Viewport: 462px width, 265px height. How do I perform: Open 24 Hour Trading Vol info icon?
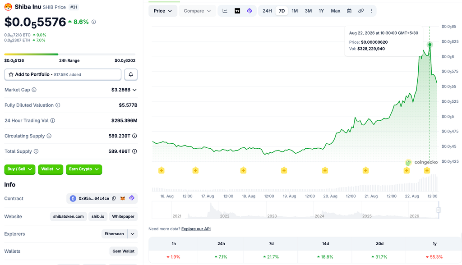point(53,120)
